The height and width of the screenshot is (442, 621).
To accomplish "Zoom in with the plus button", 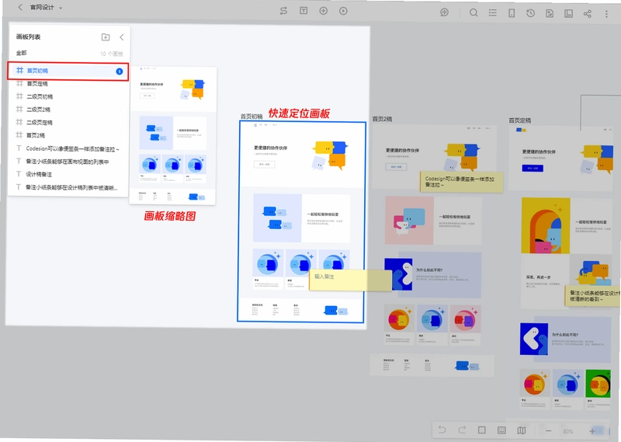I will 592,431.
